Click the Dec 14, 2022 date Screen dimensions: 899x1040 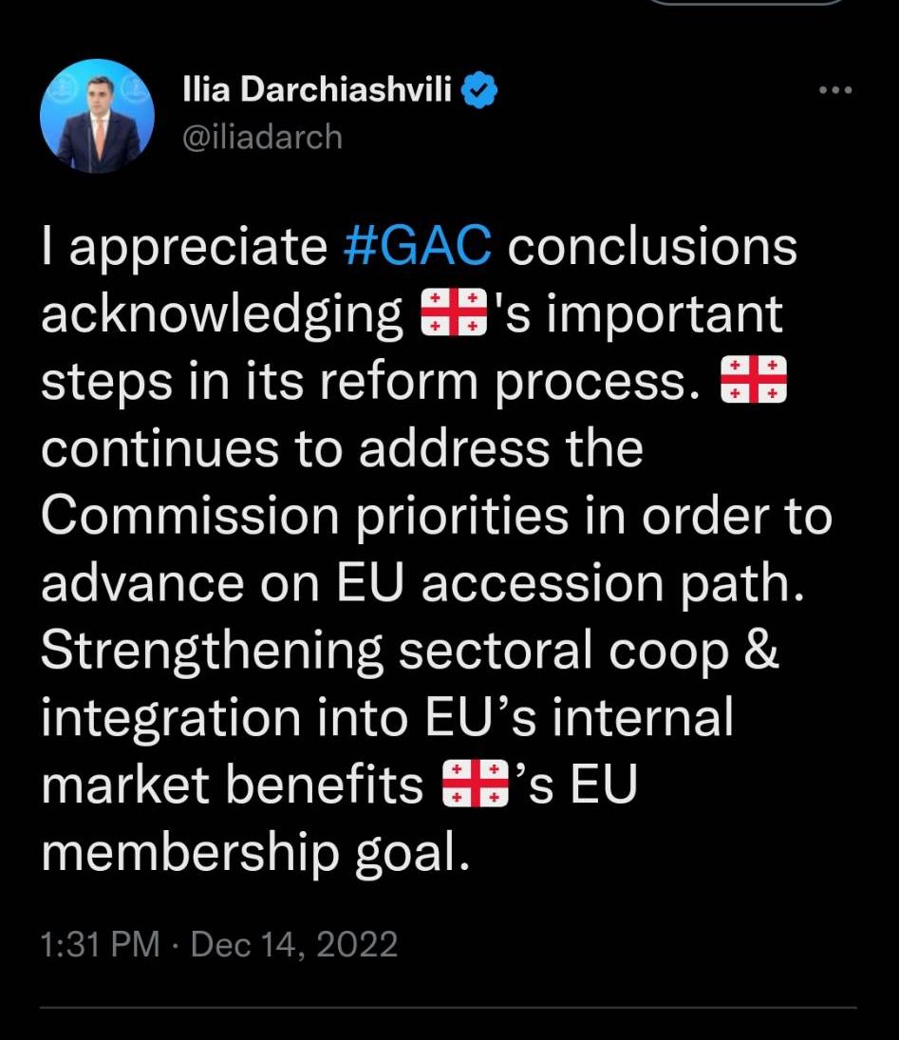(x=294, y=945)
